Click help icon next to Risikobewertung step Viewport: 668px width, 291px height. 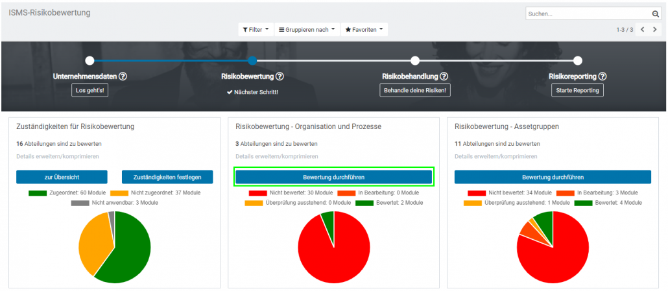coord(279,76)
